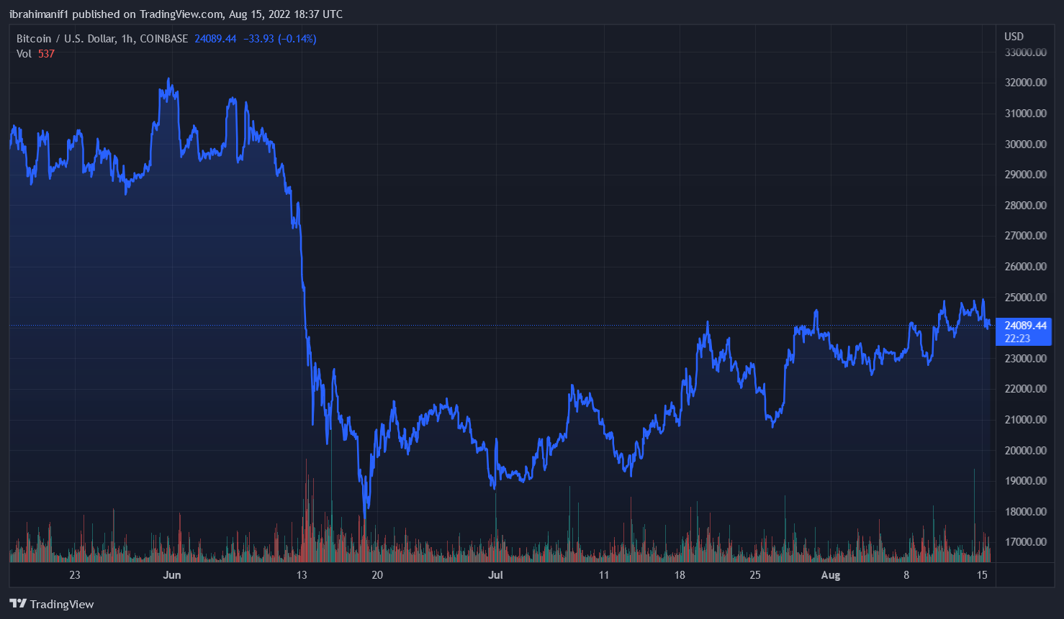Click the 13 date marker on time axis
This screenshot has width=1064, height=619.
click(x=302, y=575)
